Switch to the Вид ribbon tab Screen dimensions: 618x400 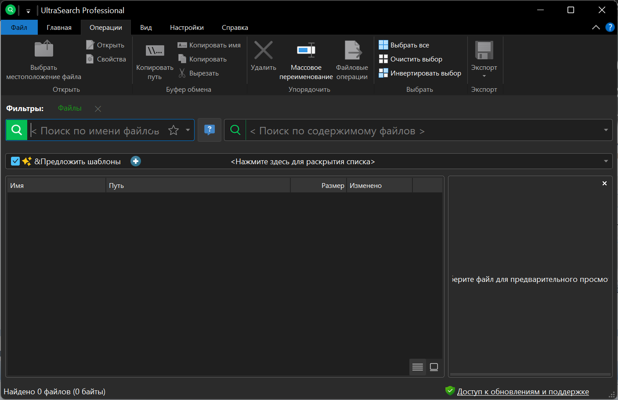pyautogui.click(x=146, y=27)
